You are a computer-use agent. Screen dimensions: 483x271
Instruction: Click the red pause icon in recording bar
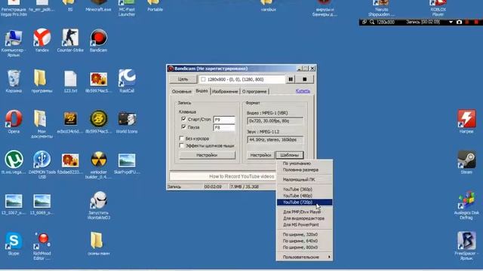(x=467, y=22)
